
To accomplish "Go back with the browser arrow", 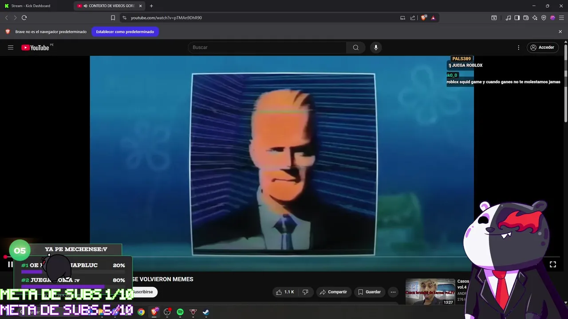I will coord(6,18).
